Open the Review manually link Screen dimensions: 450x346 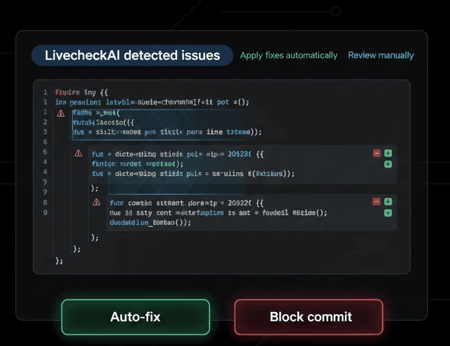tap(381, 55)
